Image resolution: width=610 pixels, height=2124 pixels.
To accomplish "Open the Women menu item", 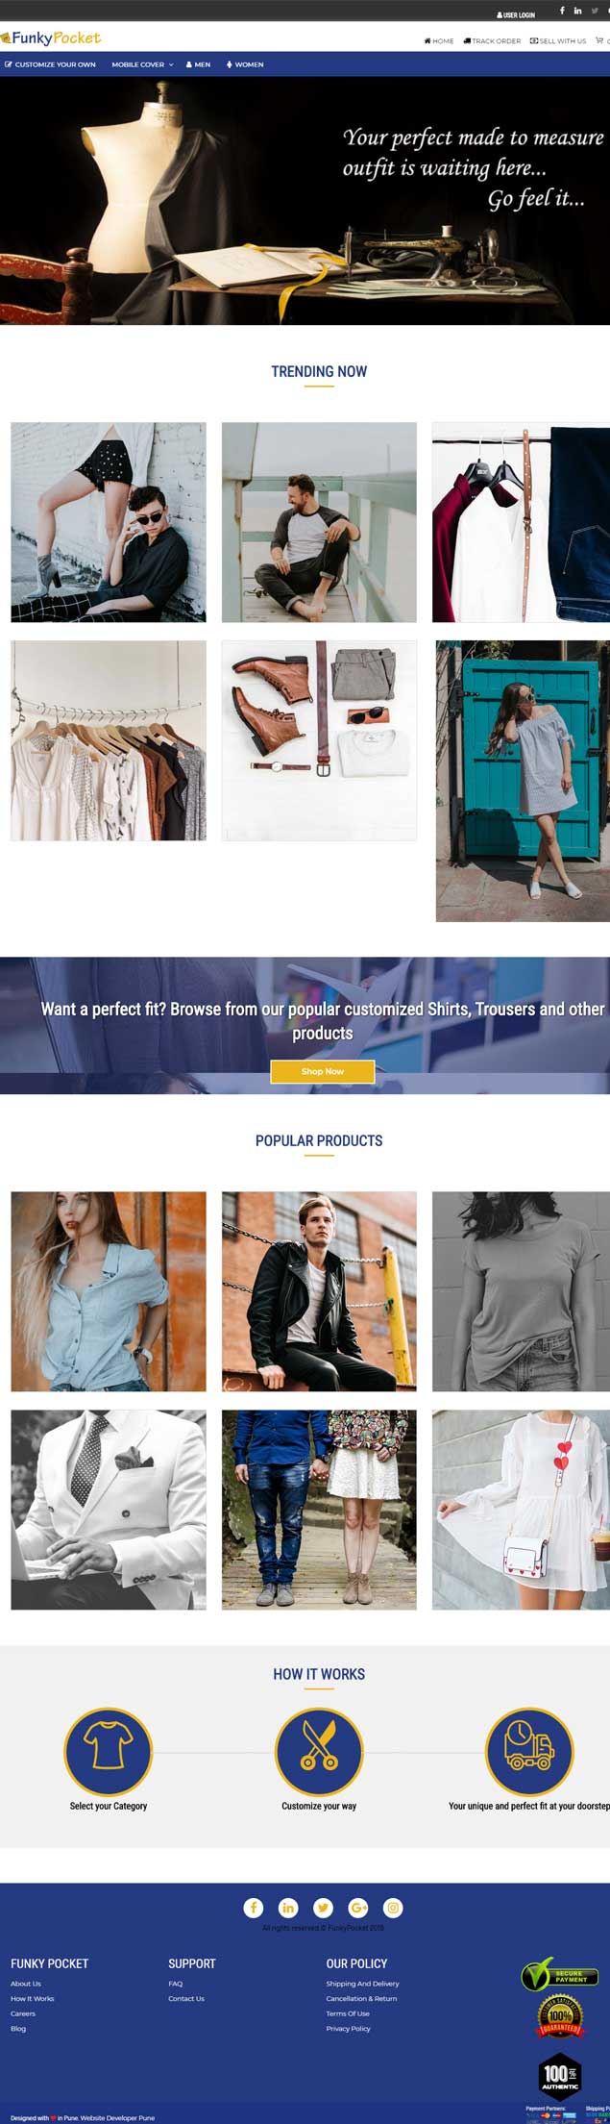I will [245, 64].
